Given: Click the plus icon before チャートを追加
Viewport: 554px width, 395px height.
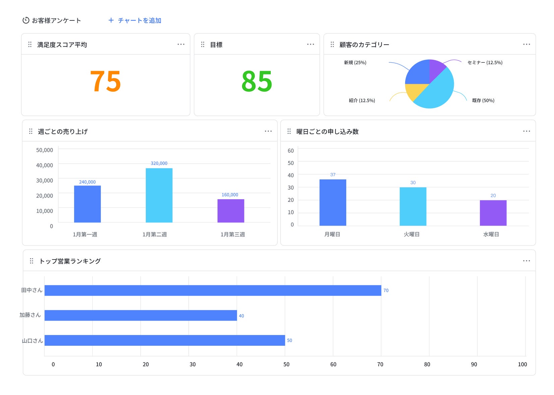Looking at the screenshot, I should [x=111, y=20].
